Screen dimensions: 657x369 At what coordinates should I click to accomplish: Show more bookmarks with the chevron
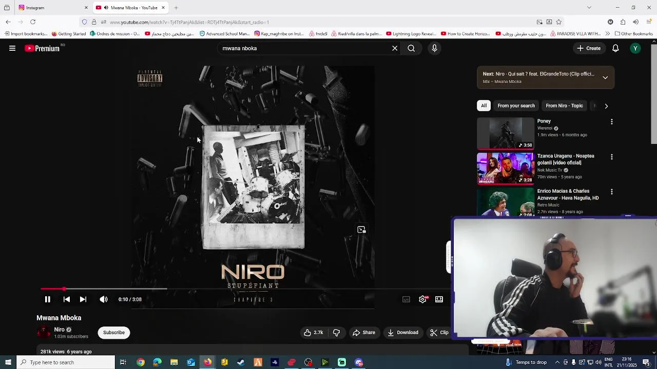coord(608,34)
